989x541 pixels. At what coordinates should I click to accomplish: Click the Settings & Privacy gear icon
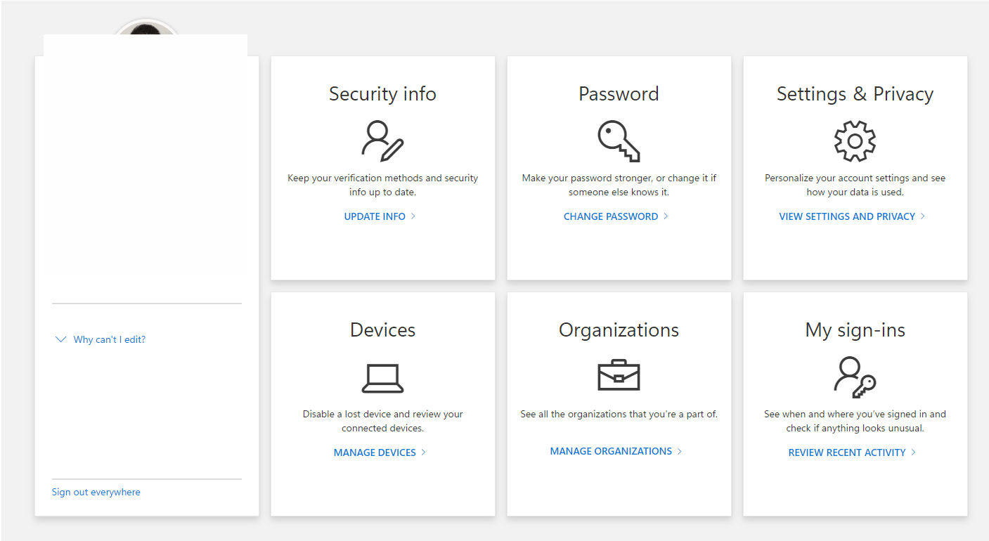click(x=855, y=141)
